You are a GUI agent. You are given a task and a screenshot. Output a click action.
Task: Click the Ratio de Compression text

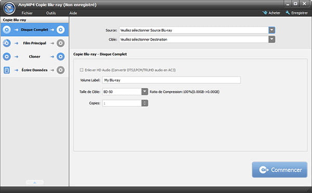click(x=185, y=92)
